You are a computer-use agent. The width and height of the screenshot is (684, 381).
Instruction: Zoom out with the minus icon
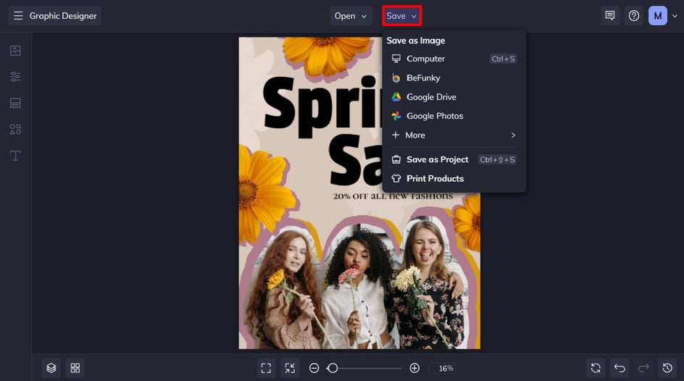[x=314, y=368]
